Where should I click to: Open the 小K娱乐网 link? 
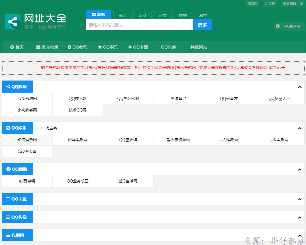(x=279, y=140)
